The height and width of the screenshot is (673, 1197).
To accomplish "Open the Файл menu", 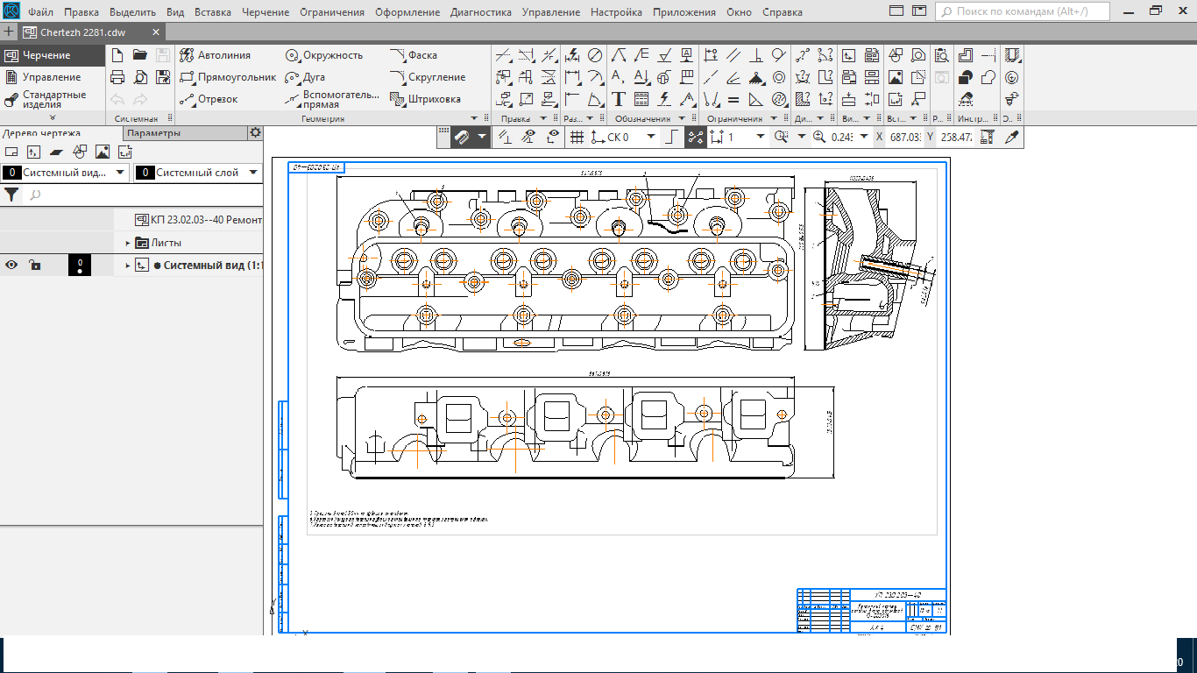I will coord(40,12).
